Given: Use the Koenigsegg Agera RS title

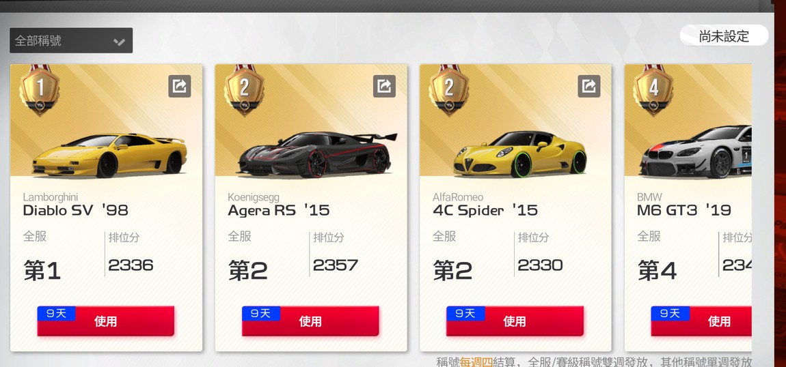Looking at the screenshot, I should pyautogui.click(x=310, y=321).
